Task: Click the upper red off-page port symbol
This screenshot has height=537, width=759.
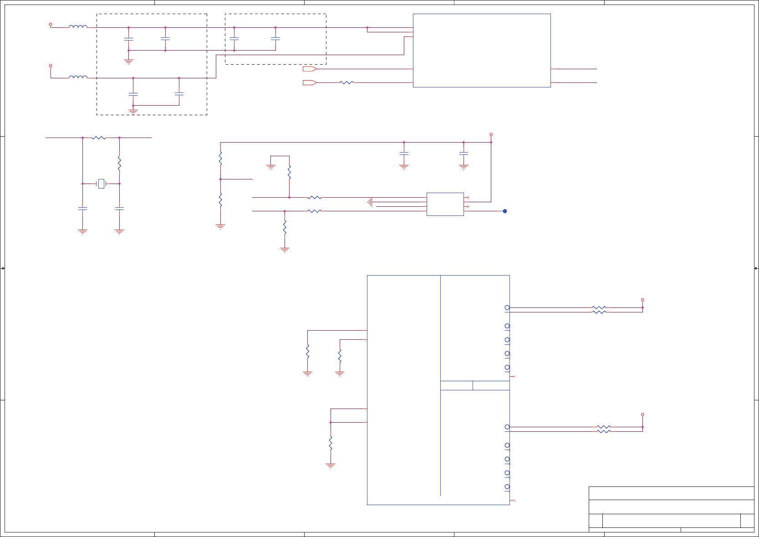Action: pyautogui.click(x=310, y=69)
